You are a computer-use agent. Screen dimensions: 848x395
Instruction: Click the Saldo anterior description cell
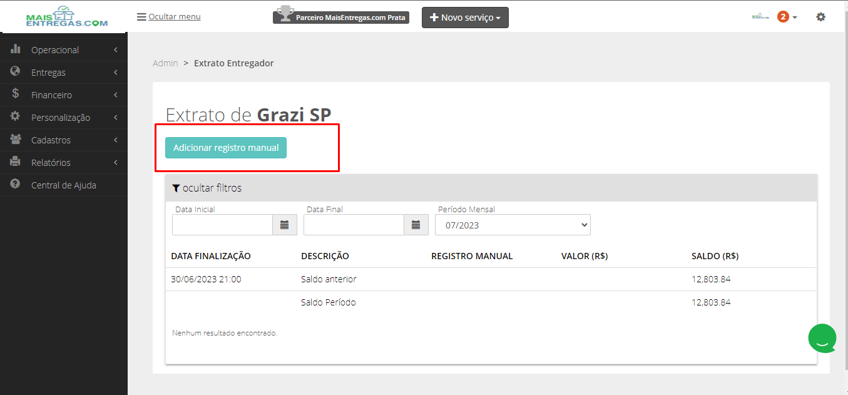pos(329,279)
